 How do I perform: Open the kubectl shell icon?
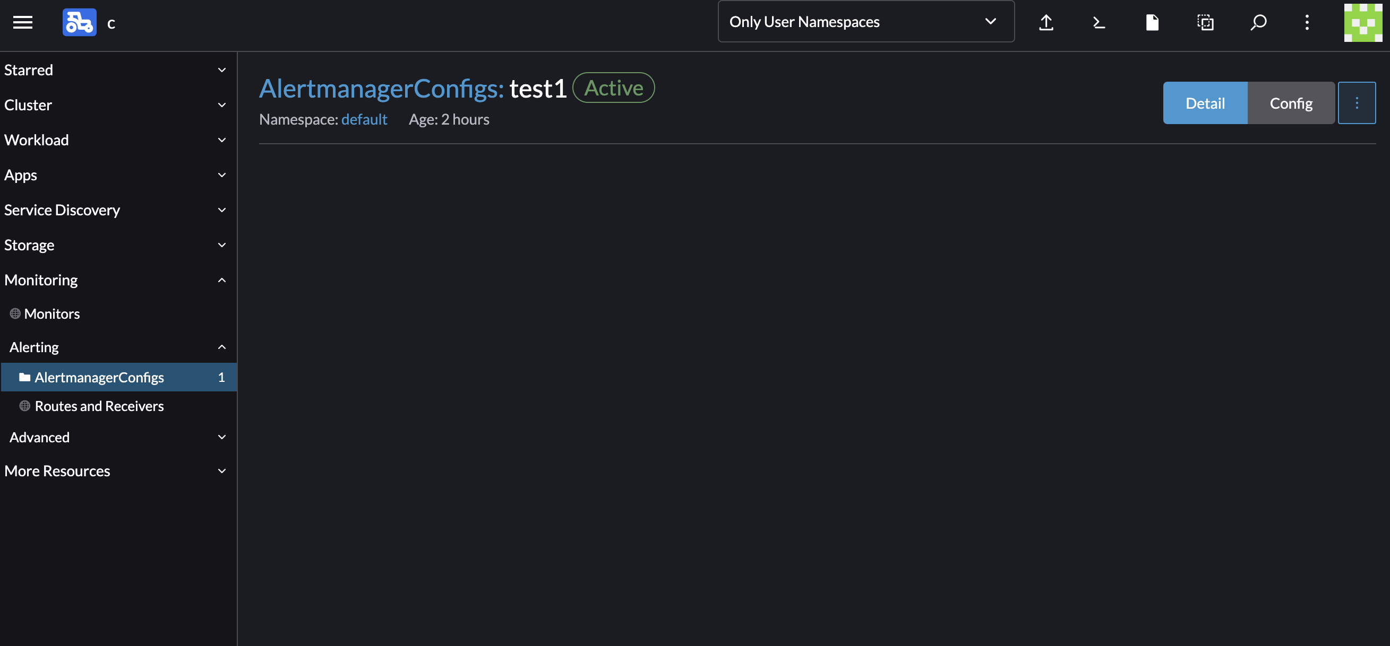1099,22
